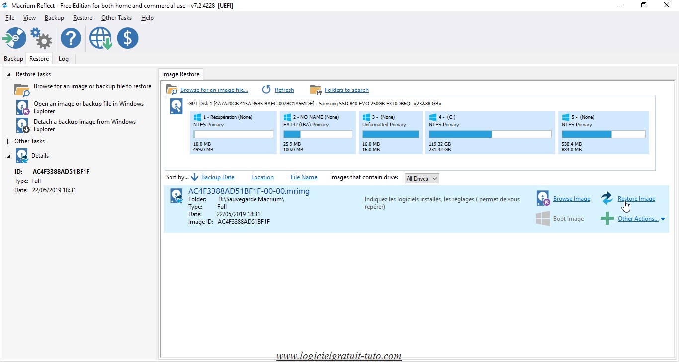Select partition 3 Unformatted Primary
The width and height of the screenshot is (679, 362).
[x=390, y=133]
